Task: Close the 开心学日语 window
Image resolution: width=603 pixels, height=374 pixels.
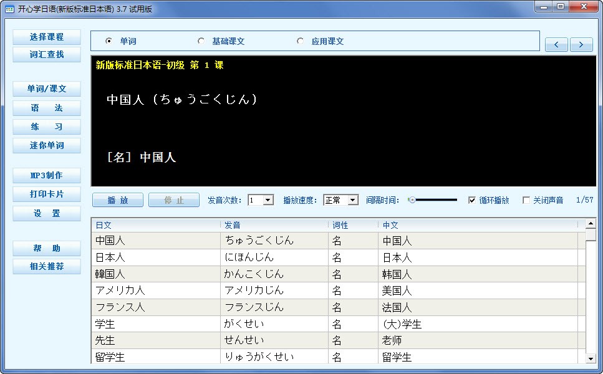Action: pyautogui.click(x=584, y=6)
